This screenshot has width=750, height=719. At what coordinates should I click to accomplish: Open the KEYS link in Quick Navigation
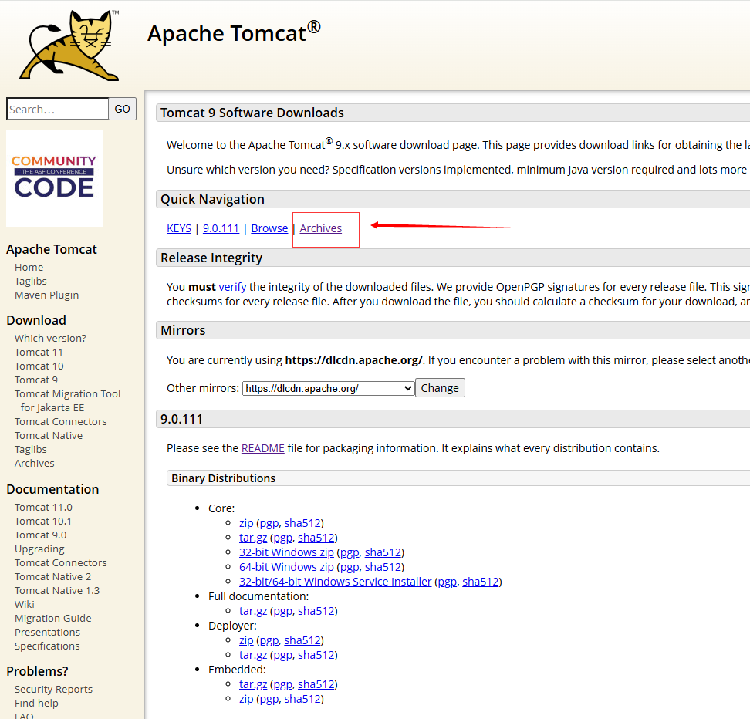coord(179,228)
